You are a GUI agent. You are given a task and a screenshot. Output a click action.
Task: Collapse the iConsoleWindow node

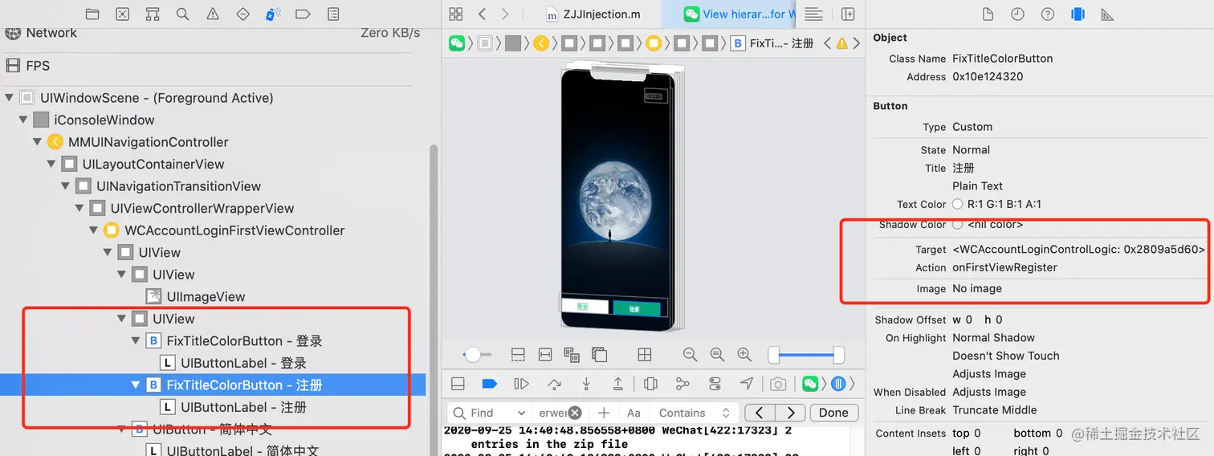[23, 120]
